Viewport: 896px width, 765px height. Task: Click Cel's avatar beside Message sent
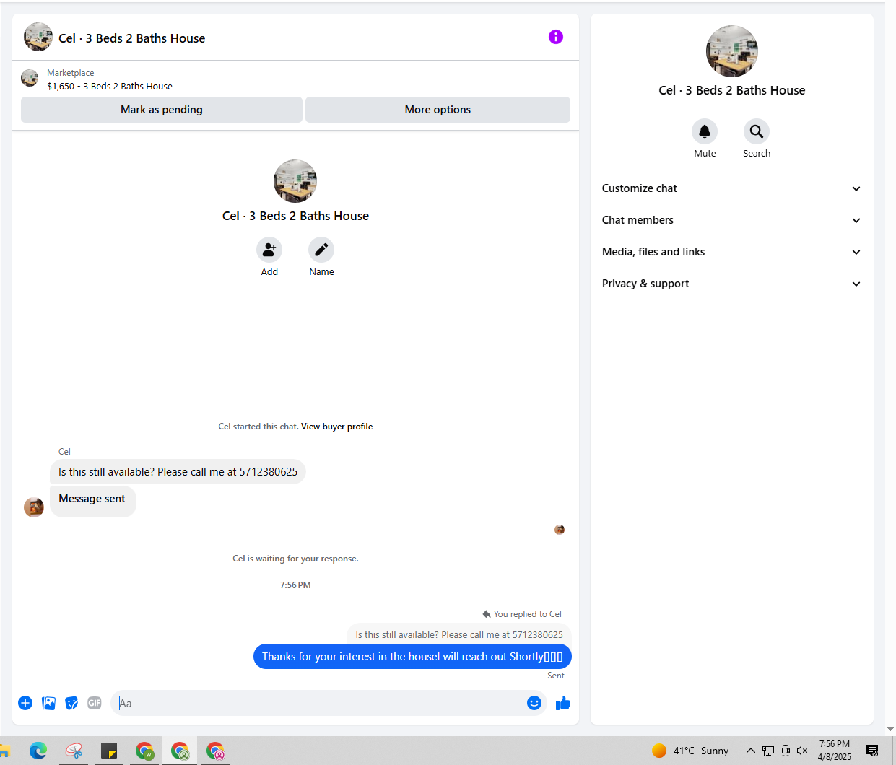pos(34,507)
